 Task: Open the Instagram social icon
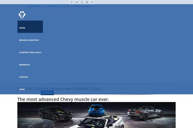point(87,2)
